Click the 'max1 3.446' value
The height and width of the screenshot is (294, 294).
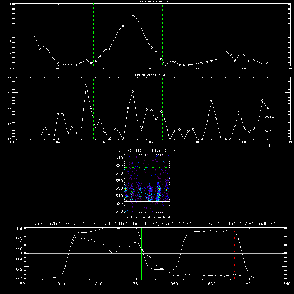pyautogui.click(x=81, y=224)
